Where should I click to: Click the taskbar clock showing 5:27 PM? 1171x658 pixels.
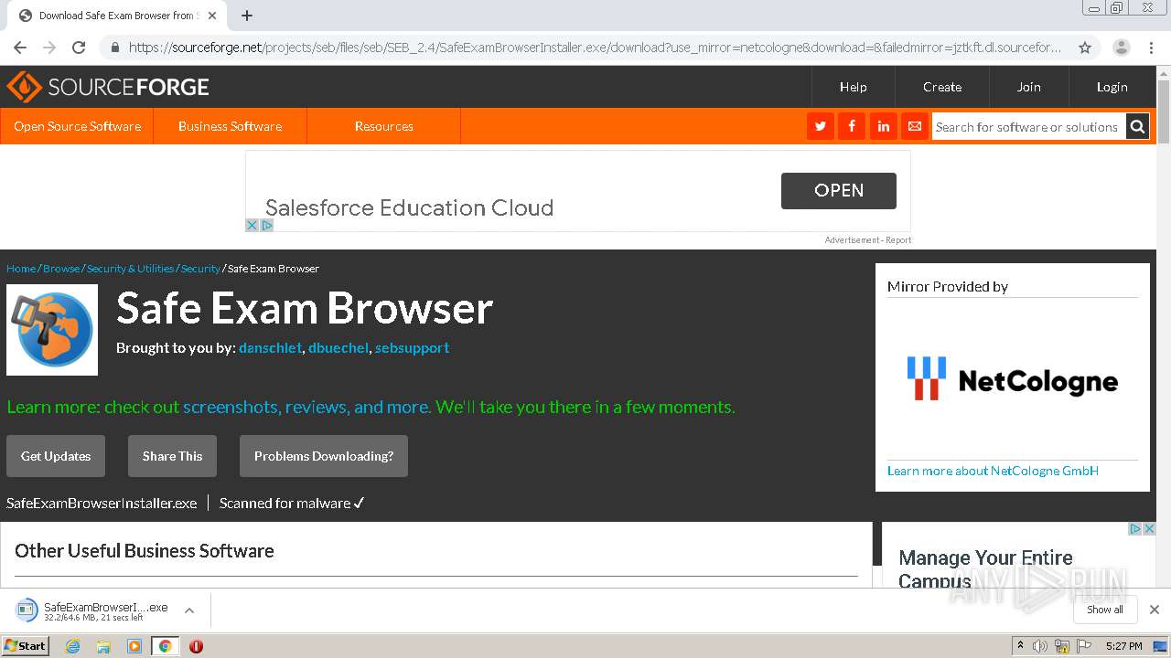1123,646
